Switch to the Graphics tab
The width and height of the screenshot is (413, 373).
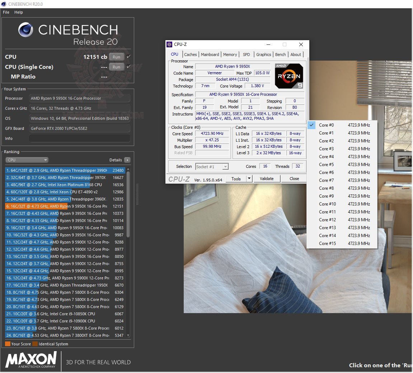point(263,55)
